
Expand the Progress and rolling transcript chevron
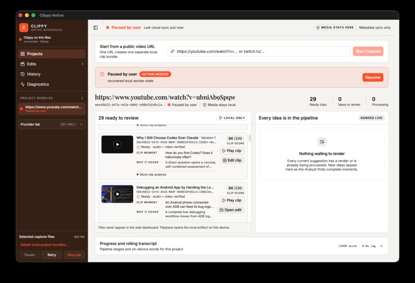[x=381, y=246]
